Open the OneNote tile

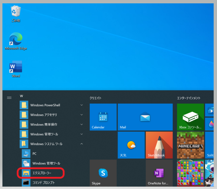tap(159, 173)
